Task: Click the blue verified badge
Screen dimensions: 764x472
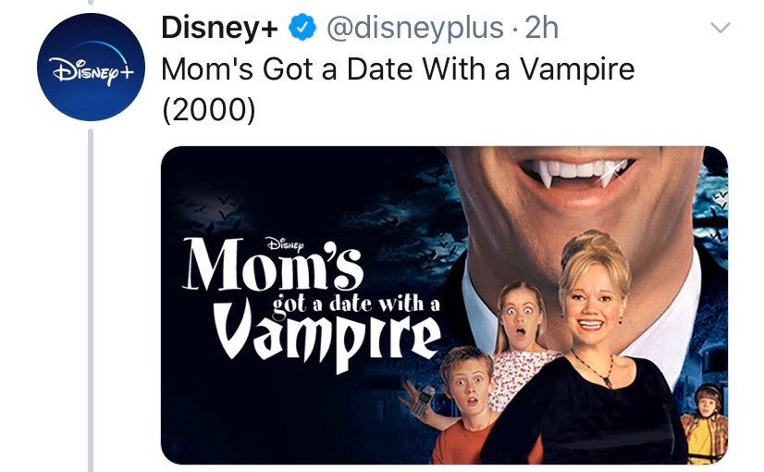Action: 302,28
